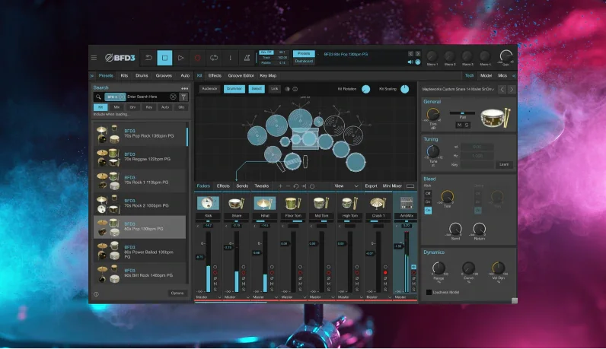Screen dimensions: 606x349
Task: Switch to the Grooves tab
Action: click(163, 76)
